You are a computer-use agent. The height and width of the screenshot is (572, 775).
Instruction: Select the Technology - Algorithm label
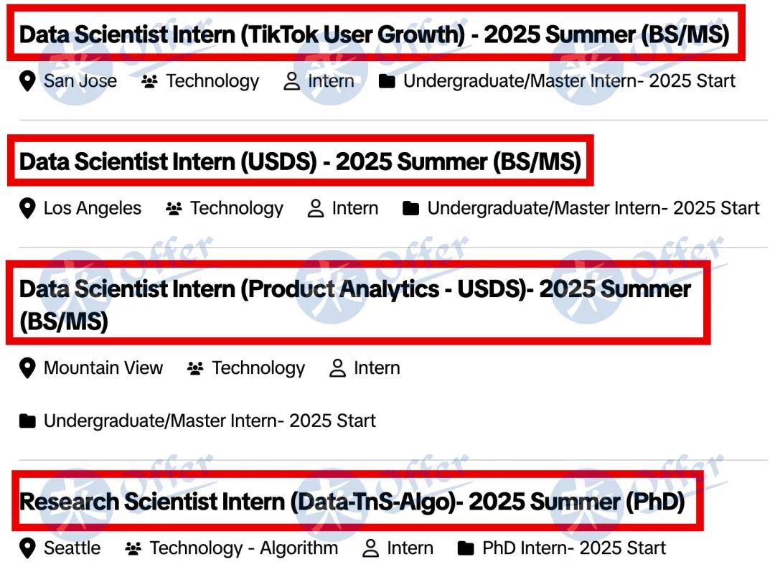(244, 548)
